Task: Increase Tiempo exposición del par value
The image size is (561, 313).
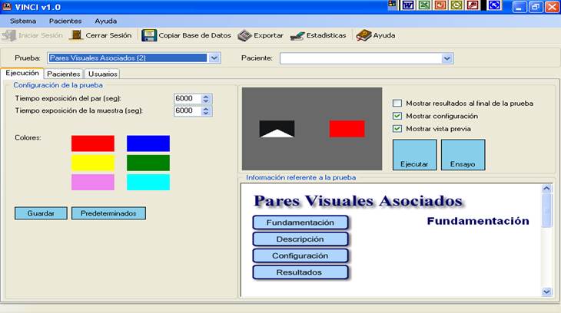Action: pyautogui.click(x=206, y=96)
